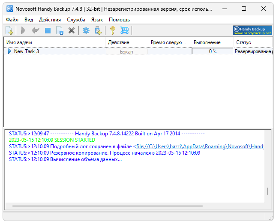Click the running triangle beside New Task 3
Screen dimensions: 276x224
9,51
